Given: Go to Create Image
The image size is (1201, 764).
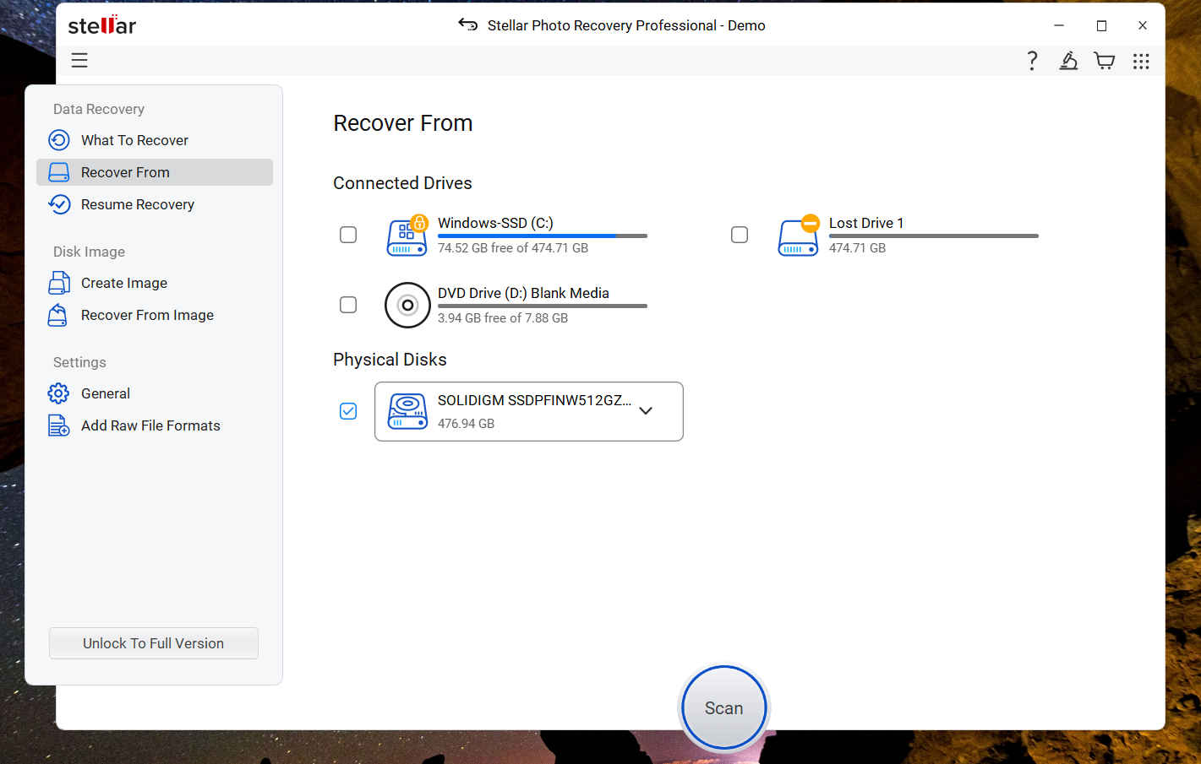Looking at the screenshot, I should pos(155,283).
